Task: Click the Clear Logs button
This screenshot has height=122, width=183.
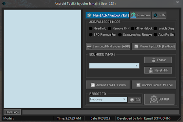Action: (x=12, y=112)
